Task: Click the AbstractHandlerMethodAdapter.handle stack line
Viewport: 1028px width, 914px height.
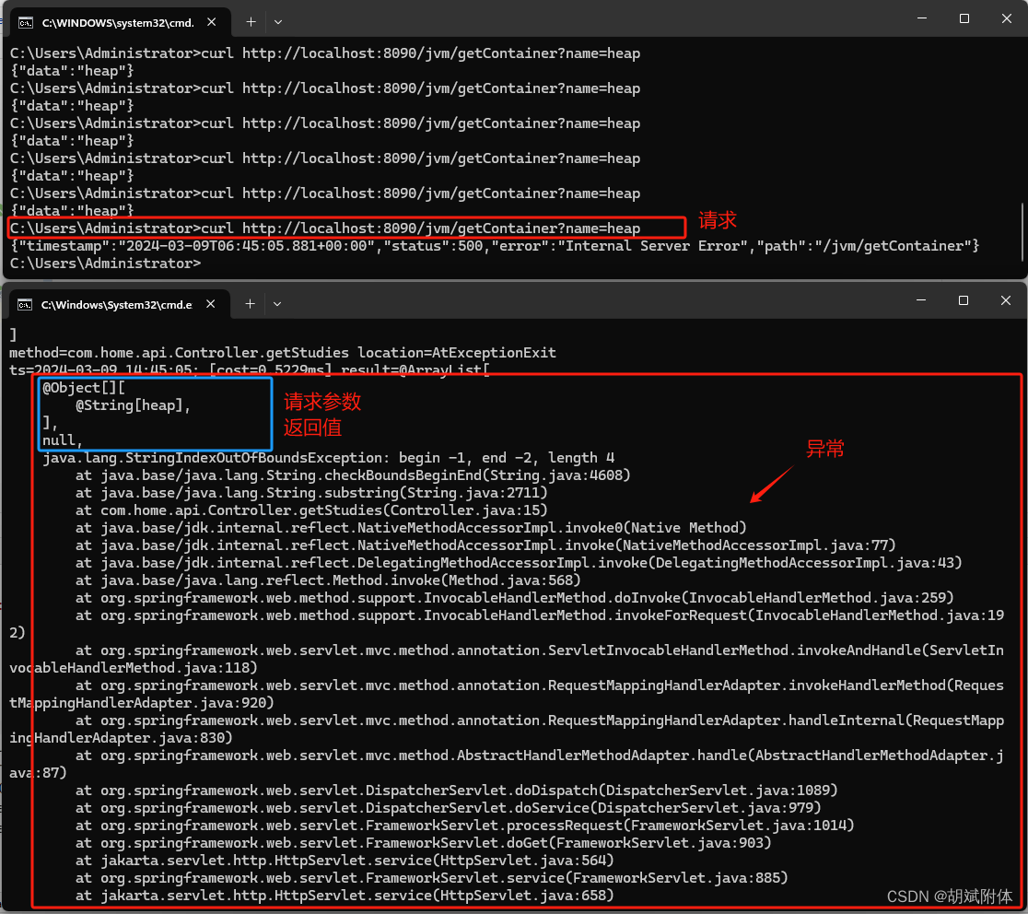Action: [x=507, y=764]
